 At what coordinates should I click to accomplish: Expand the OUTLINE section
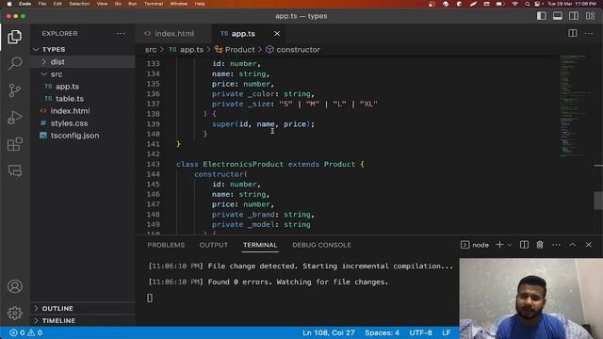[x=83, y=309]
